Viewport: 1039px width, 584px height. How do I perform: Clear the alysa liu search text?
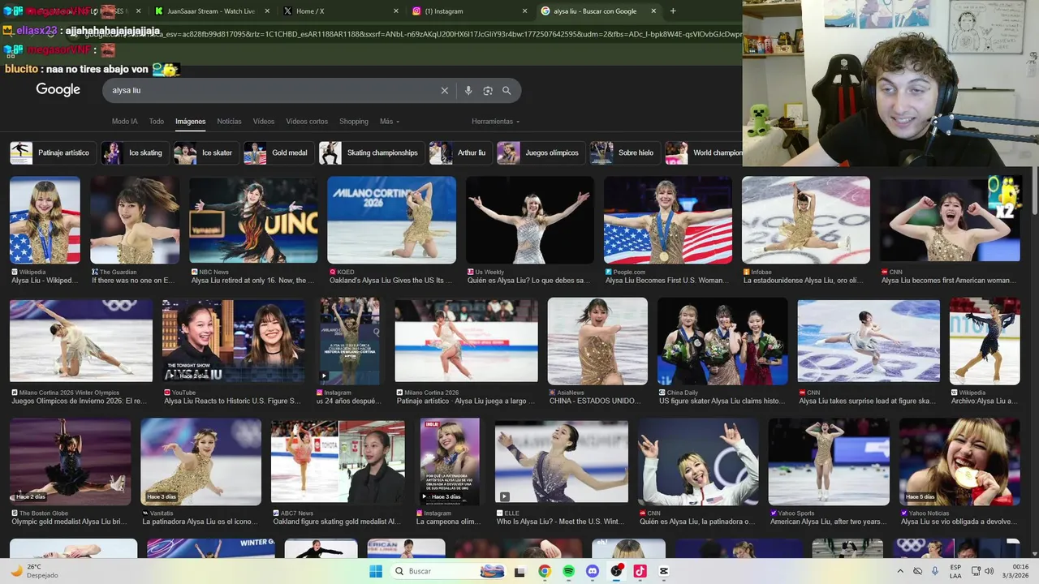(x=444, y=91)
